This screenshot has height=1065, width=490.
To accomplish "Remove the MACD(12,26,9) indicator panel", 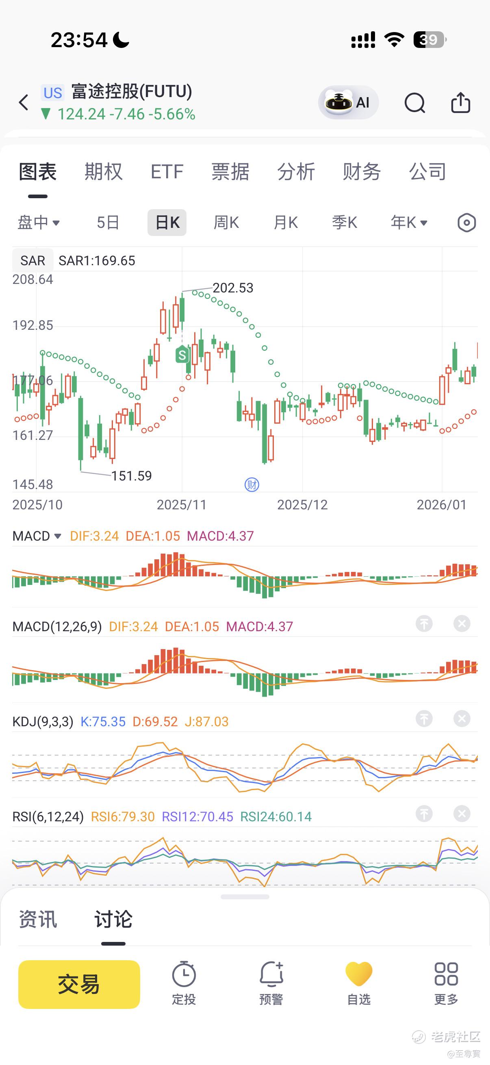I will tap(462, 623).
